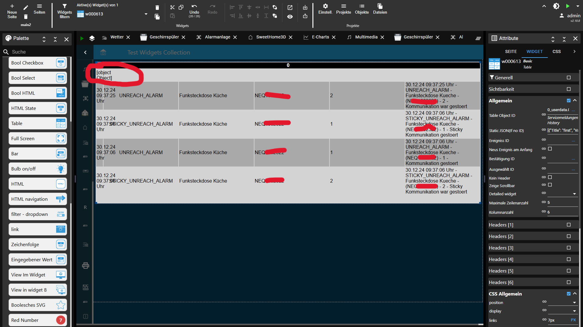Switch to E-Charts view tab
Image resolution: width=583 pixels, height=327 pixels.
tap(320, 37)
